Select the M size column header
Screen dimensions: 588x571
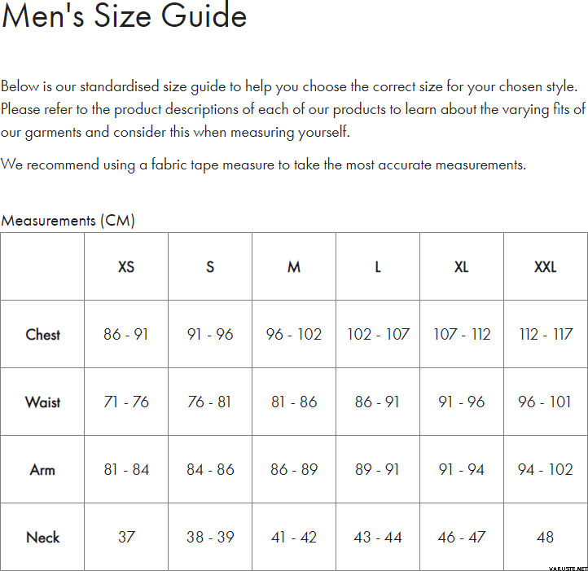pos(294,266)
